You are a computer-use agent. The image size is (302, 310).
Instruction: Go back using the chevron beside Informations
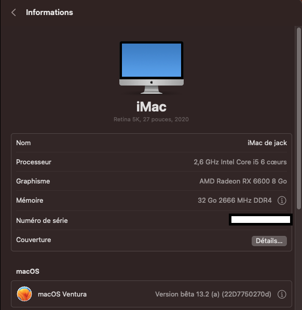(x=13, y=12)
